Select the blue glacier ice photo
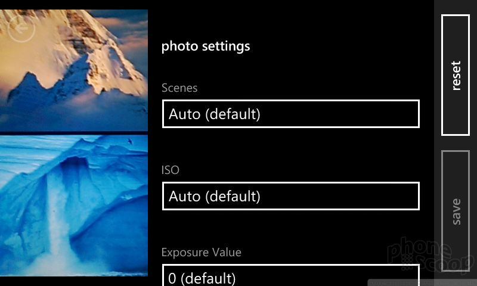This screenshot has height=286, width=477. pos(74,206)
